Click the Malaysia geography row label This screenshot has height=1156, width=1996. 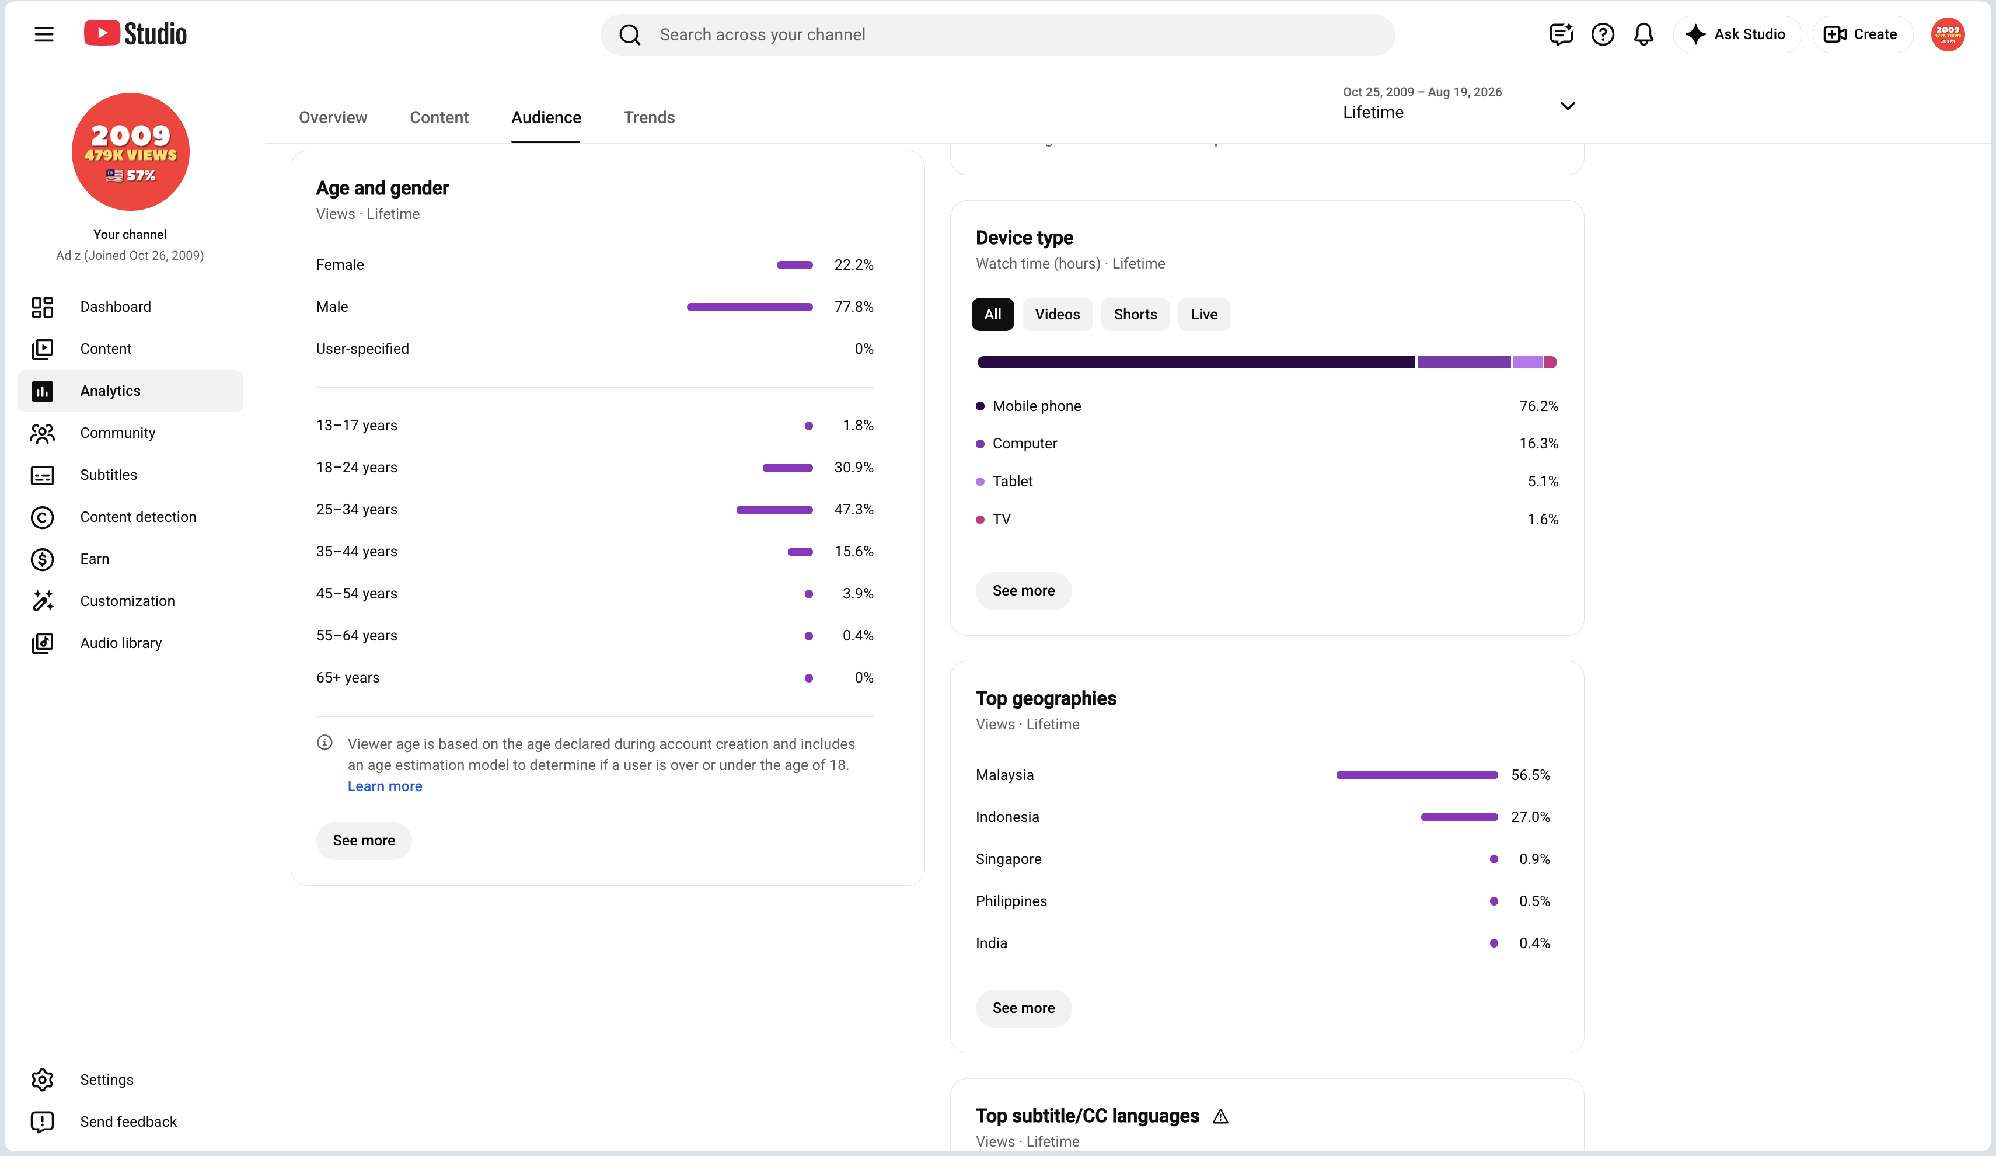pyautogui.click(x=1004, y=775)
